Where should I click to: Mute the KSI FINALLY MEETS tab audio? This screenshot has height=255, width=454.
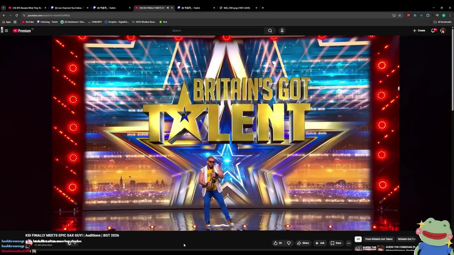click(x=168, y=8)
